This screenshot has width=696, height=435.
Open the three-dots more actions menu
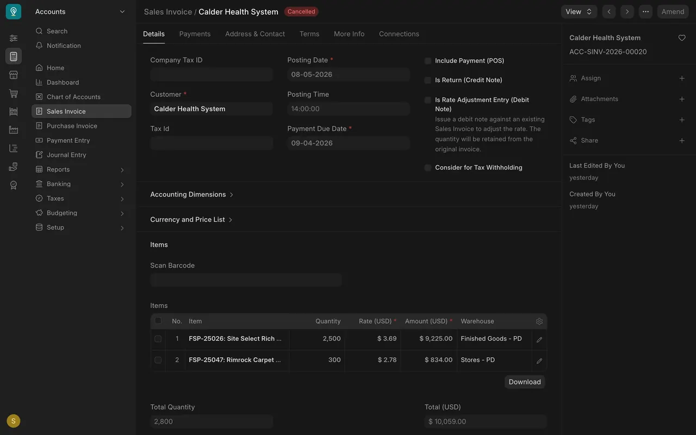point(645,11)
